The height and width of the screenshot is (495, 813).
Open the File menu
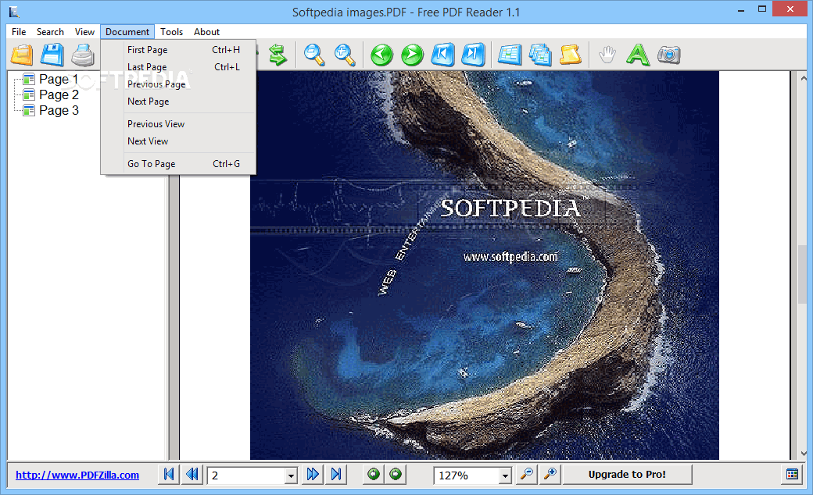click(19, 31)
